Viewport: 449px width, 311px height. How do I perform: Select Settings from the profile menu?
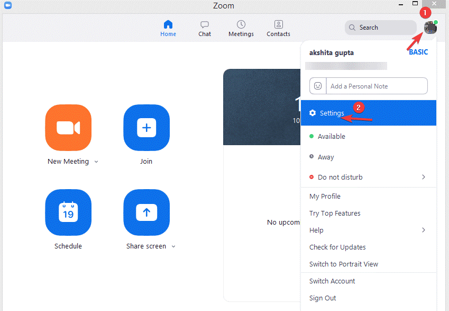point(332,113)
